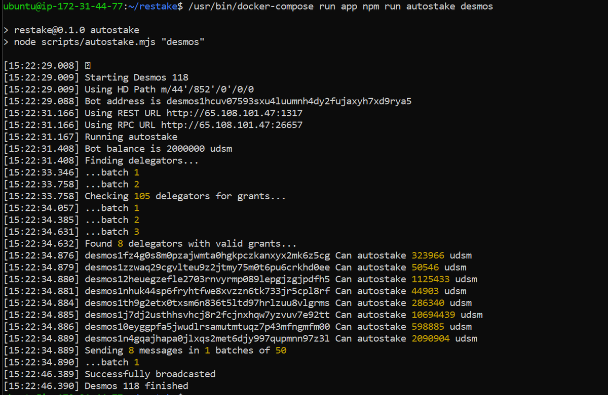The height and width of the screenshot is (395, 608).
Task: Click the timestamp [15:22:29.008]
Action: (41, 66)
